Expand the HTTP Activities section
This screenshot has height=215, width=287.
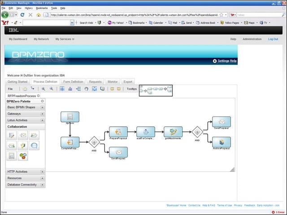pos(42,172)
